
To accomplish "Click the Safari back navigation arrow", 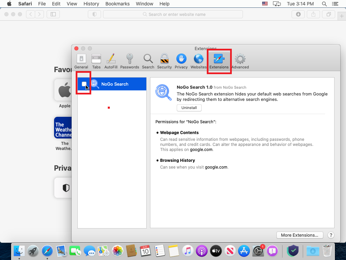I will click(x=31, y=14).
